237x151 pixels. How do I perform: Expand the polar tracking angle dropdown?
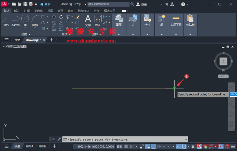coord(164,146)
